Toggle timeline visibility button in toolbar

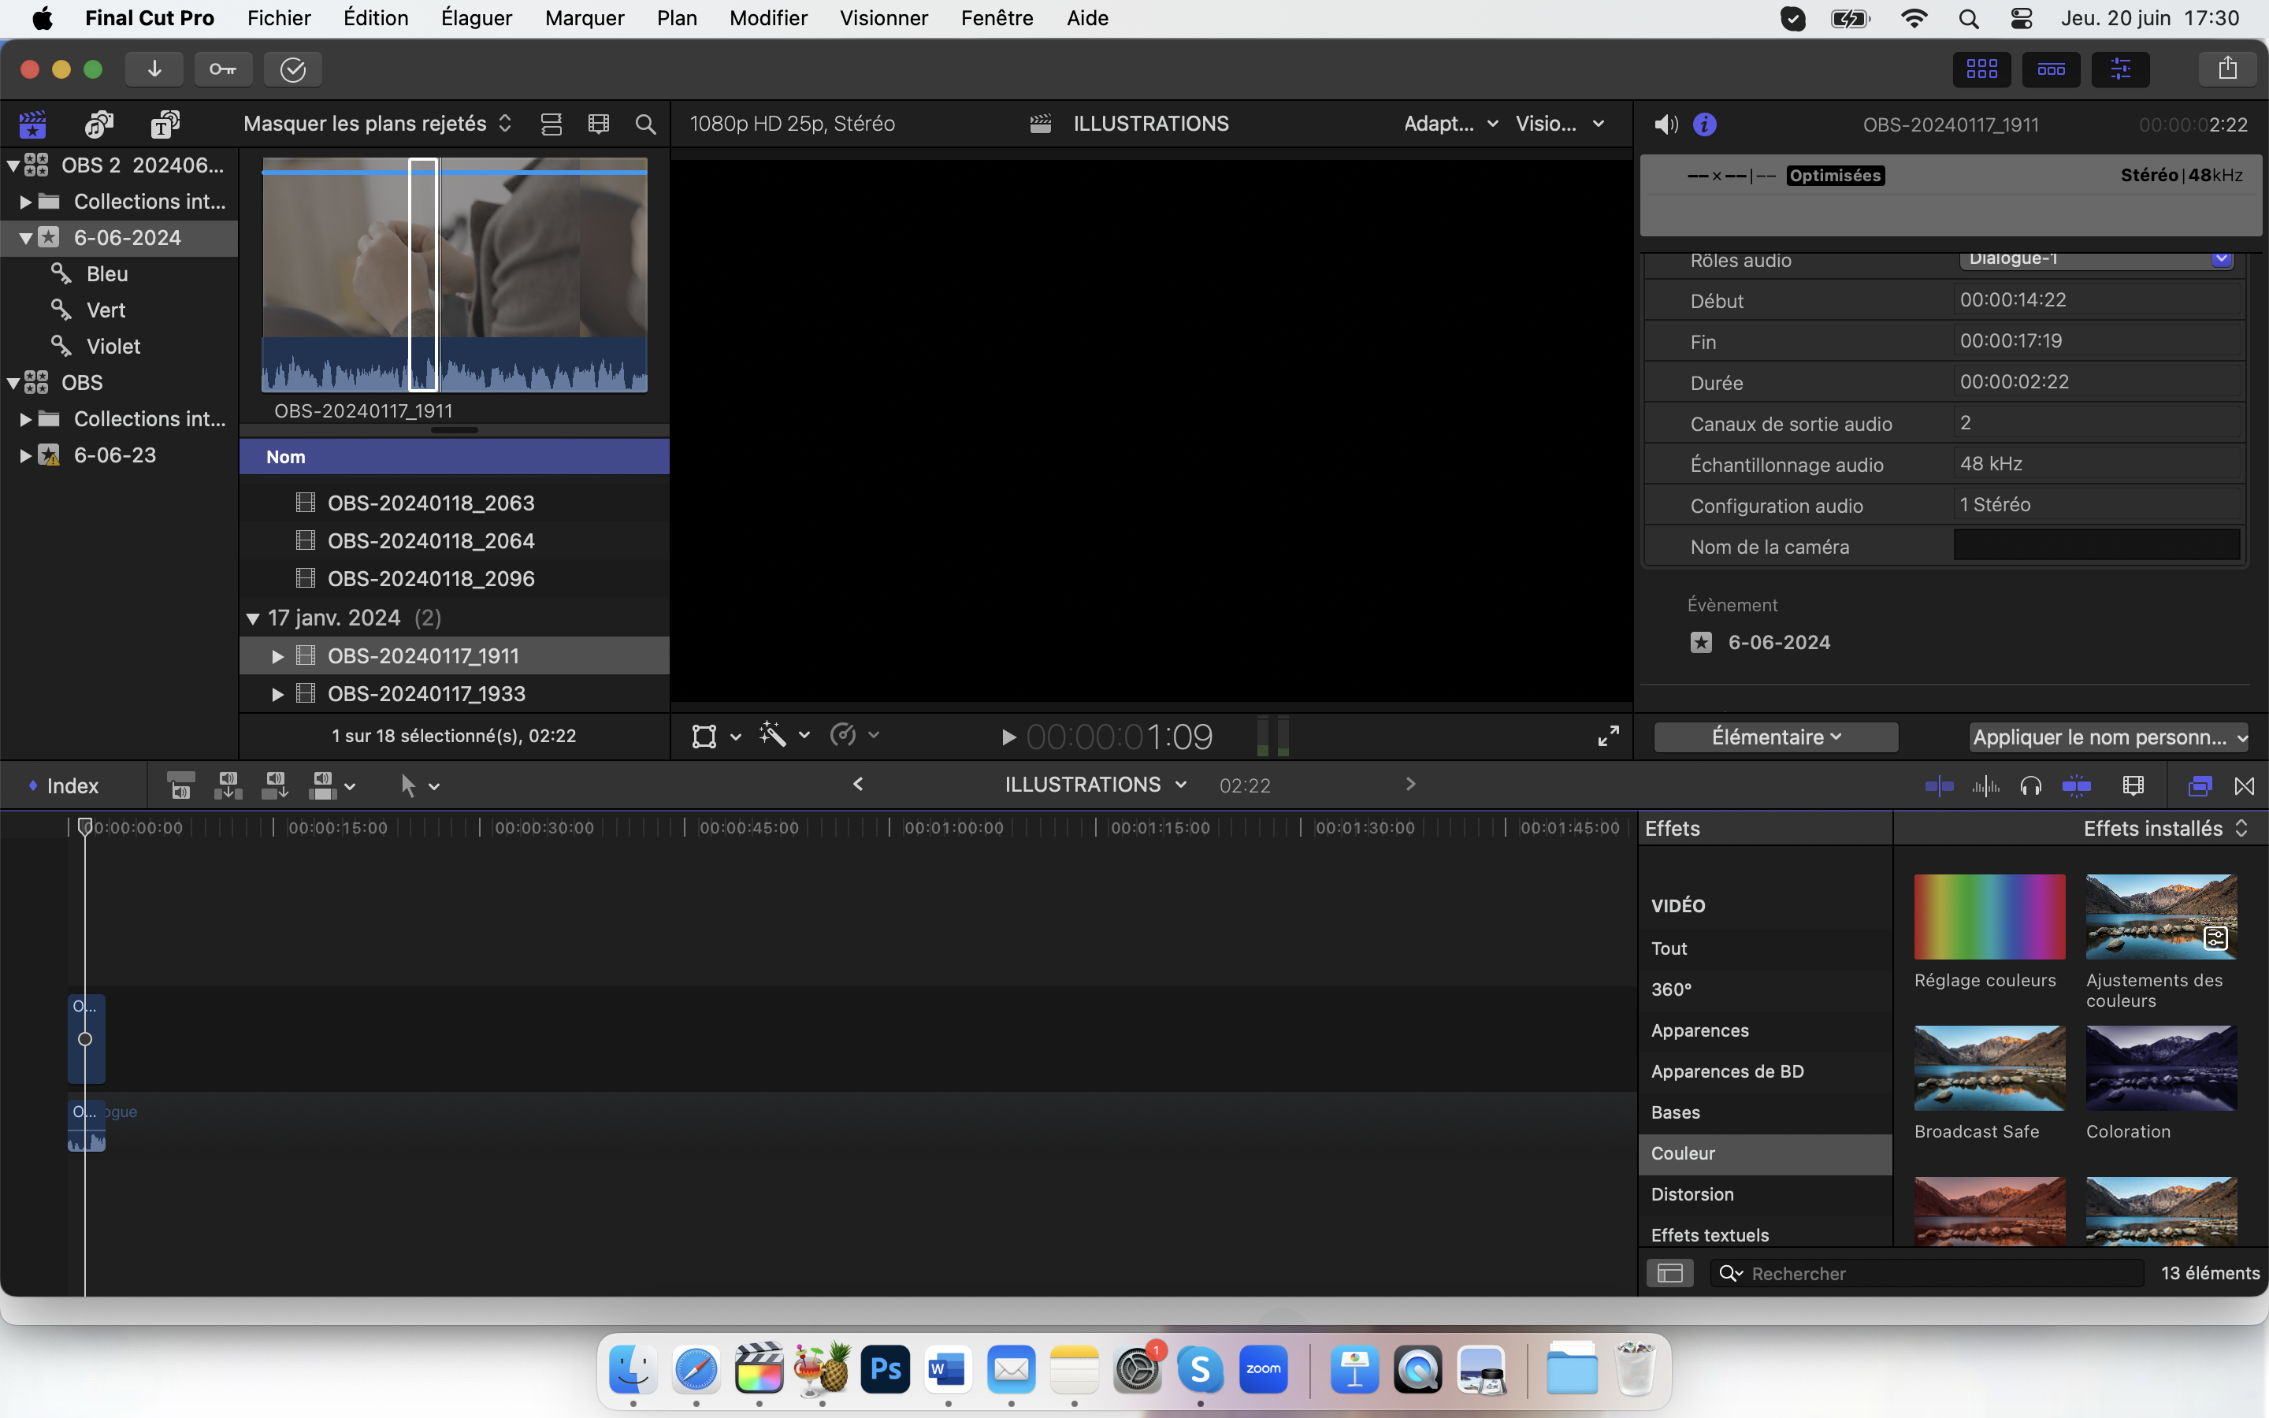(x=2051, y=69)
